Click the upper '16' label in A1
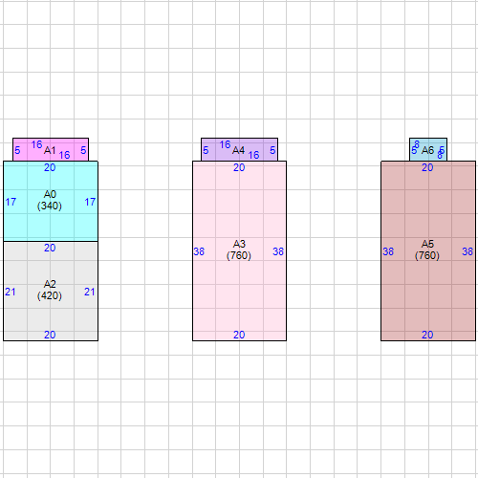Screen dimensions: 478x478 [x=36, y=144]
